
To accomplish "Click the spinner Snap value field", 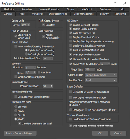I will click(29, 72).
